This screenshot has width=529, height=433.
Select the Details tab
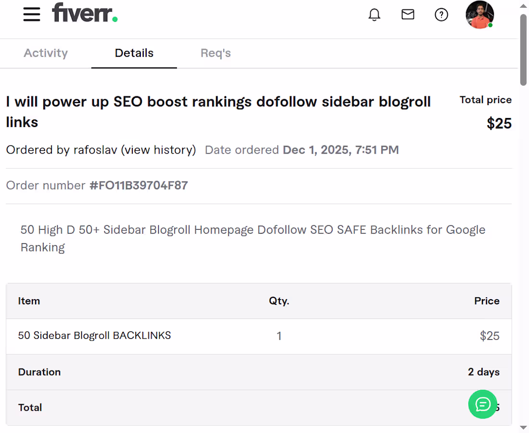pos(134,53)
